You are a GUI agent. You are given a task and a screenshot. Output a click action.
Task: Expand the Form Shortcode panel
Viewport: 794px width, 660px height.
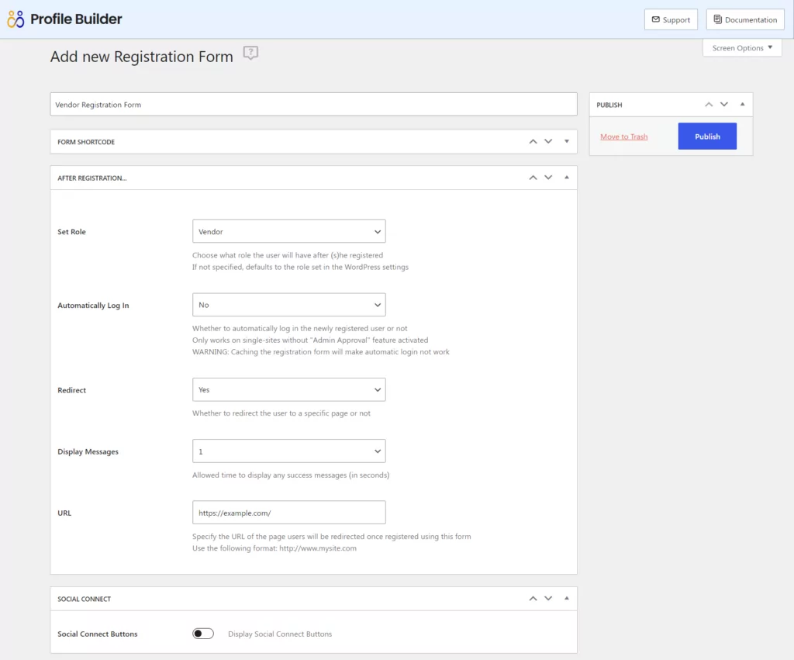567,142
